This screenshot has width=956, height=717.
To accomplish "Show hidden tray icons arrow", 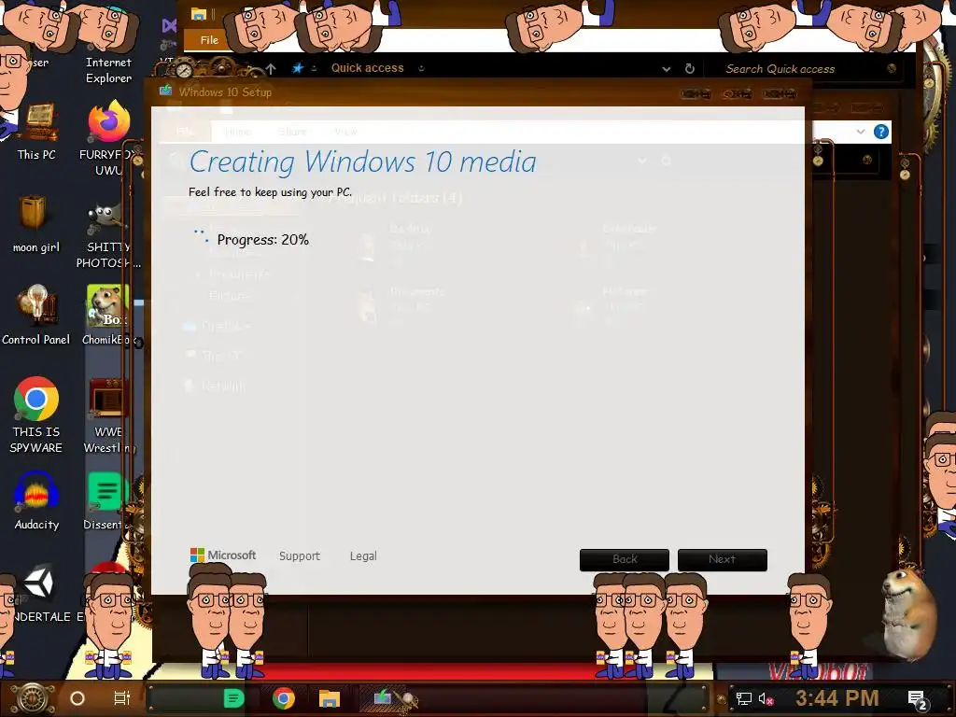I will (x=722, y=699).
